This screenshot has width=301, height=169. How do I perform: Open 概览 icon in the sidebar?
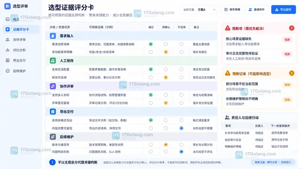coord(8,19)
